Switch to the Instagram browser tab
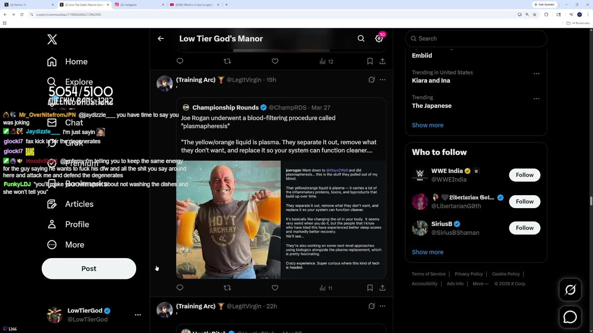Screen dimensions: 593x333 (139, 5)
